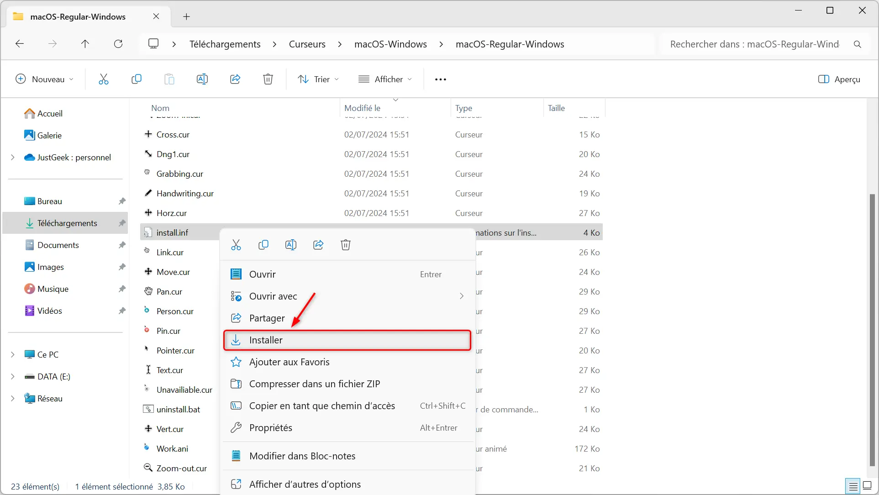The height and width of the screenshot is (495, 879).
Task: Click the Delete trash icon in the toolbar
Action: point(268,79)
